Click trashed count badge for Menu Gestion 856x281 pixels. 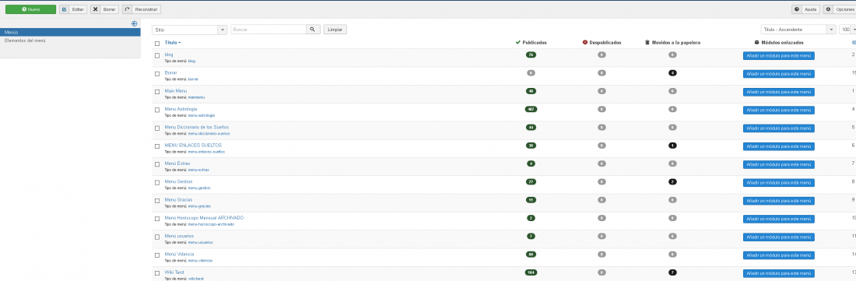(672, 181)
